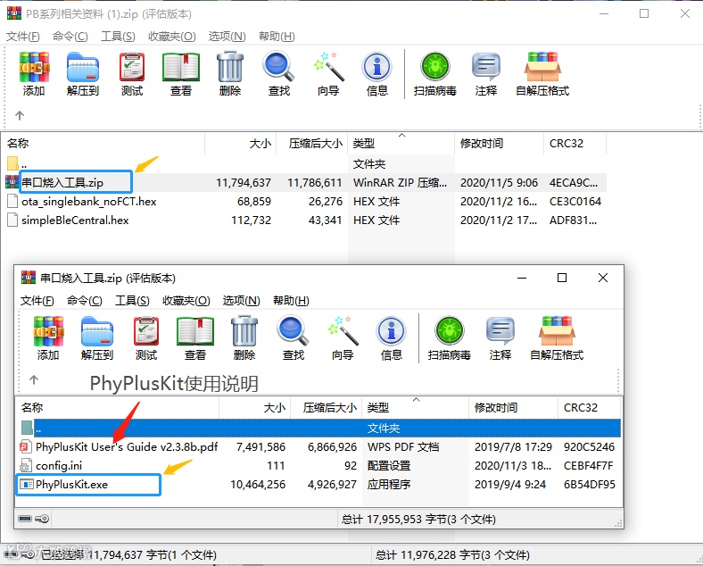Open 选项(N) menu in back window
Screen dimensions: 703x566
click(227, 37)
